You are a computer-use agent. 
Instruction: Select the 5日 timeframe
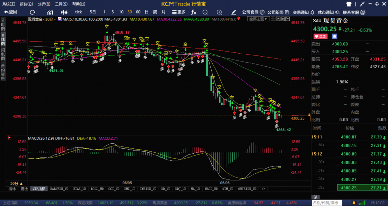93,12
